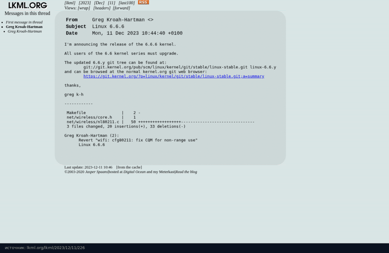Click the 3 files changed summary line
The width and height of the screenshot is (389, 253).
point(126,126)
